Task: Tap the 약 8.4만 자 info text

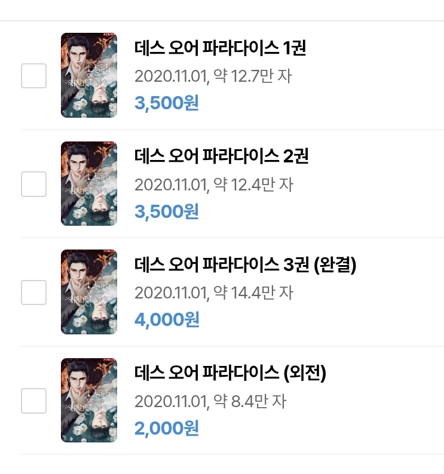Action: pos(210,401)
